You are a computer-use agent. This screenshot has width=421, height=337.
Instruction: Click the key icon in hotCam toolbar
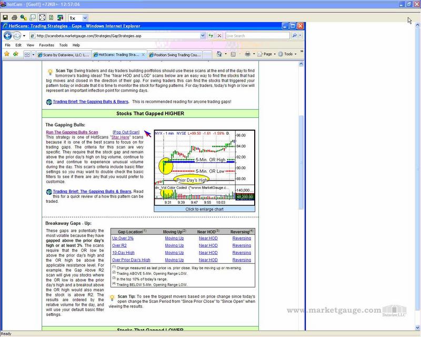(x=23, y=18)
